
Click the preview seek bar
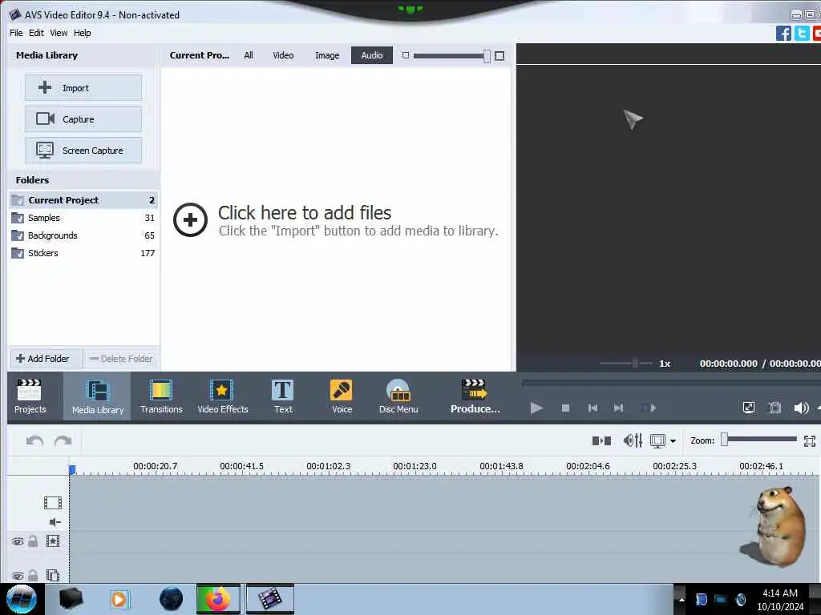(x=671, y=383)
